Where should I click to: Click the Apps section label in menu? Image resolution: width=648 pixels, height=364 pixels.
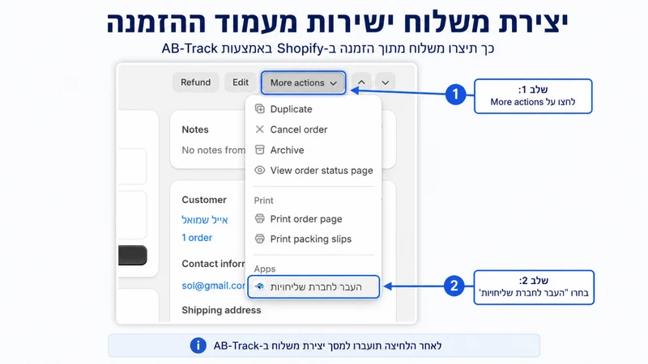[265, 269]
